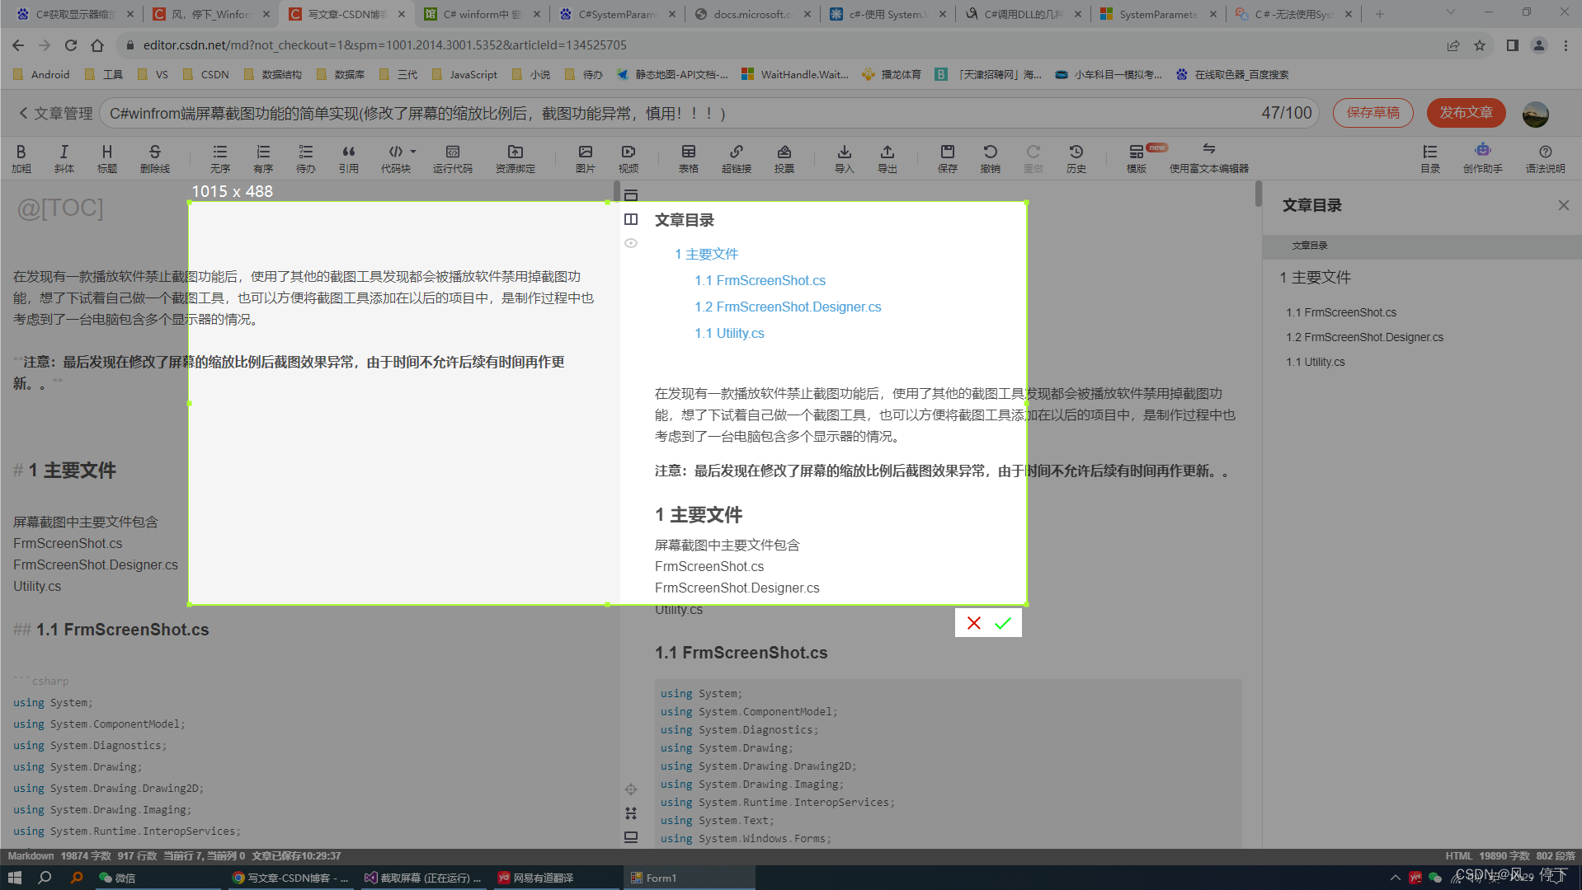This screenshot has width=1582, height=890.
Task: Open creation assistant (创作助手)
Action: coord(1483,158)
